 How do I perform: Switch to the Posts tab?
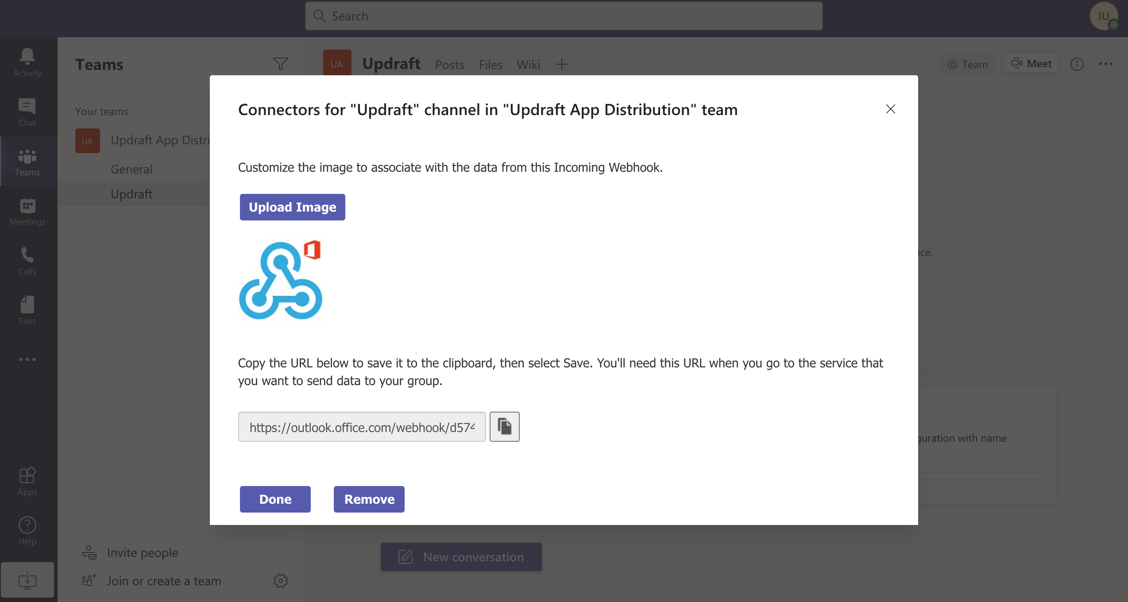point(450,65)
